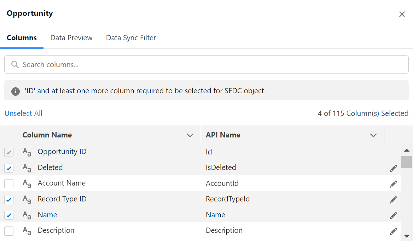Click the pencil icon for Record Type ID
The width and height of the screenshot is (413, 241).
click(393, 200)
